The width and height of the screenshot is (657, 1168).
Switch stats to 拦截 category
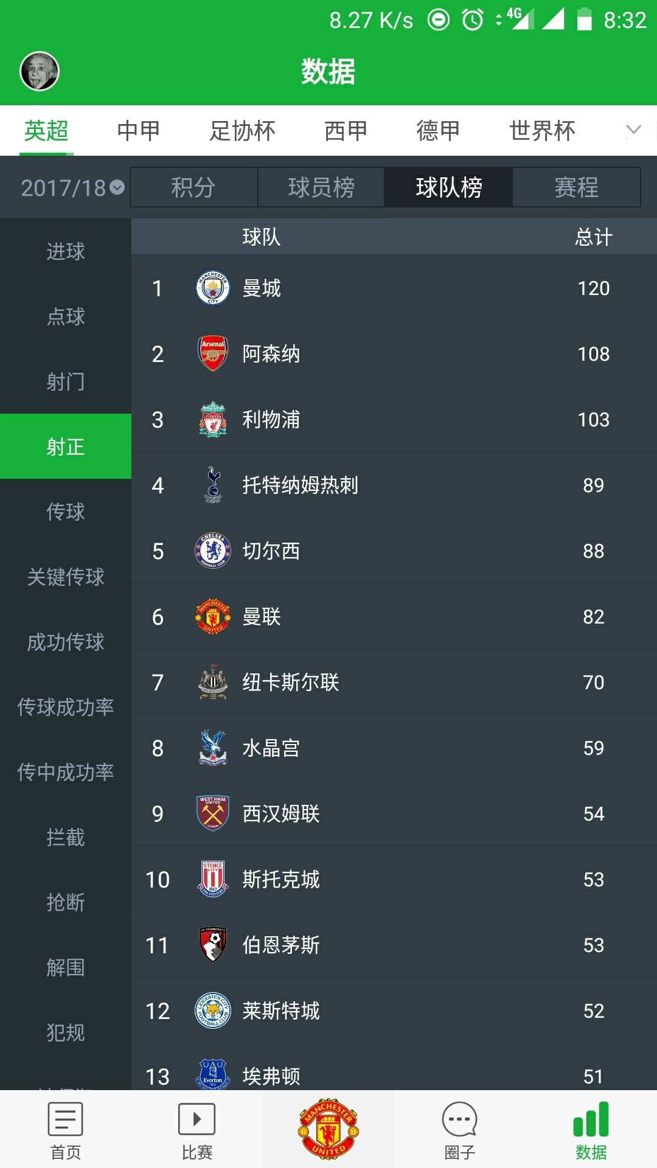[x=65, y=838]
